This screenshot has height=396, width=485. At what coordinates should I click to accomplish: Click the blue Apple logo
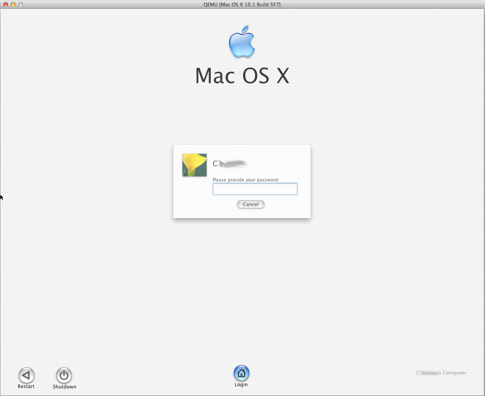tap(242, 42)
